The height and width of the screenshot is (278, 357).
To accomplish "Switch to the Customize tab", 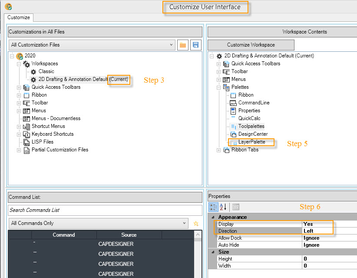I will pos(18,18).
